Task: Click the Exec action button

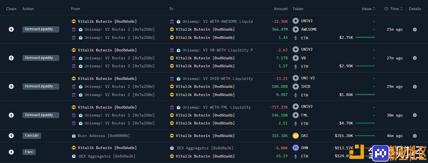Action: (29, 152)
